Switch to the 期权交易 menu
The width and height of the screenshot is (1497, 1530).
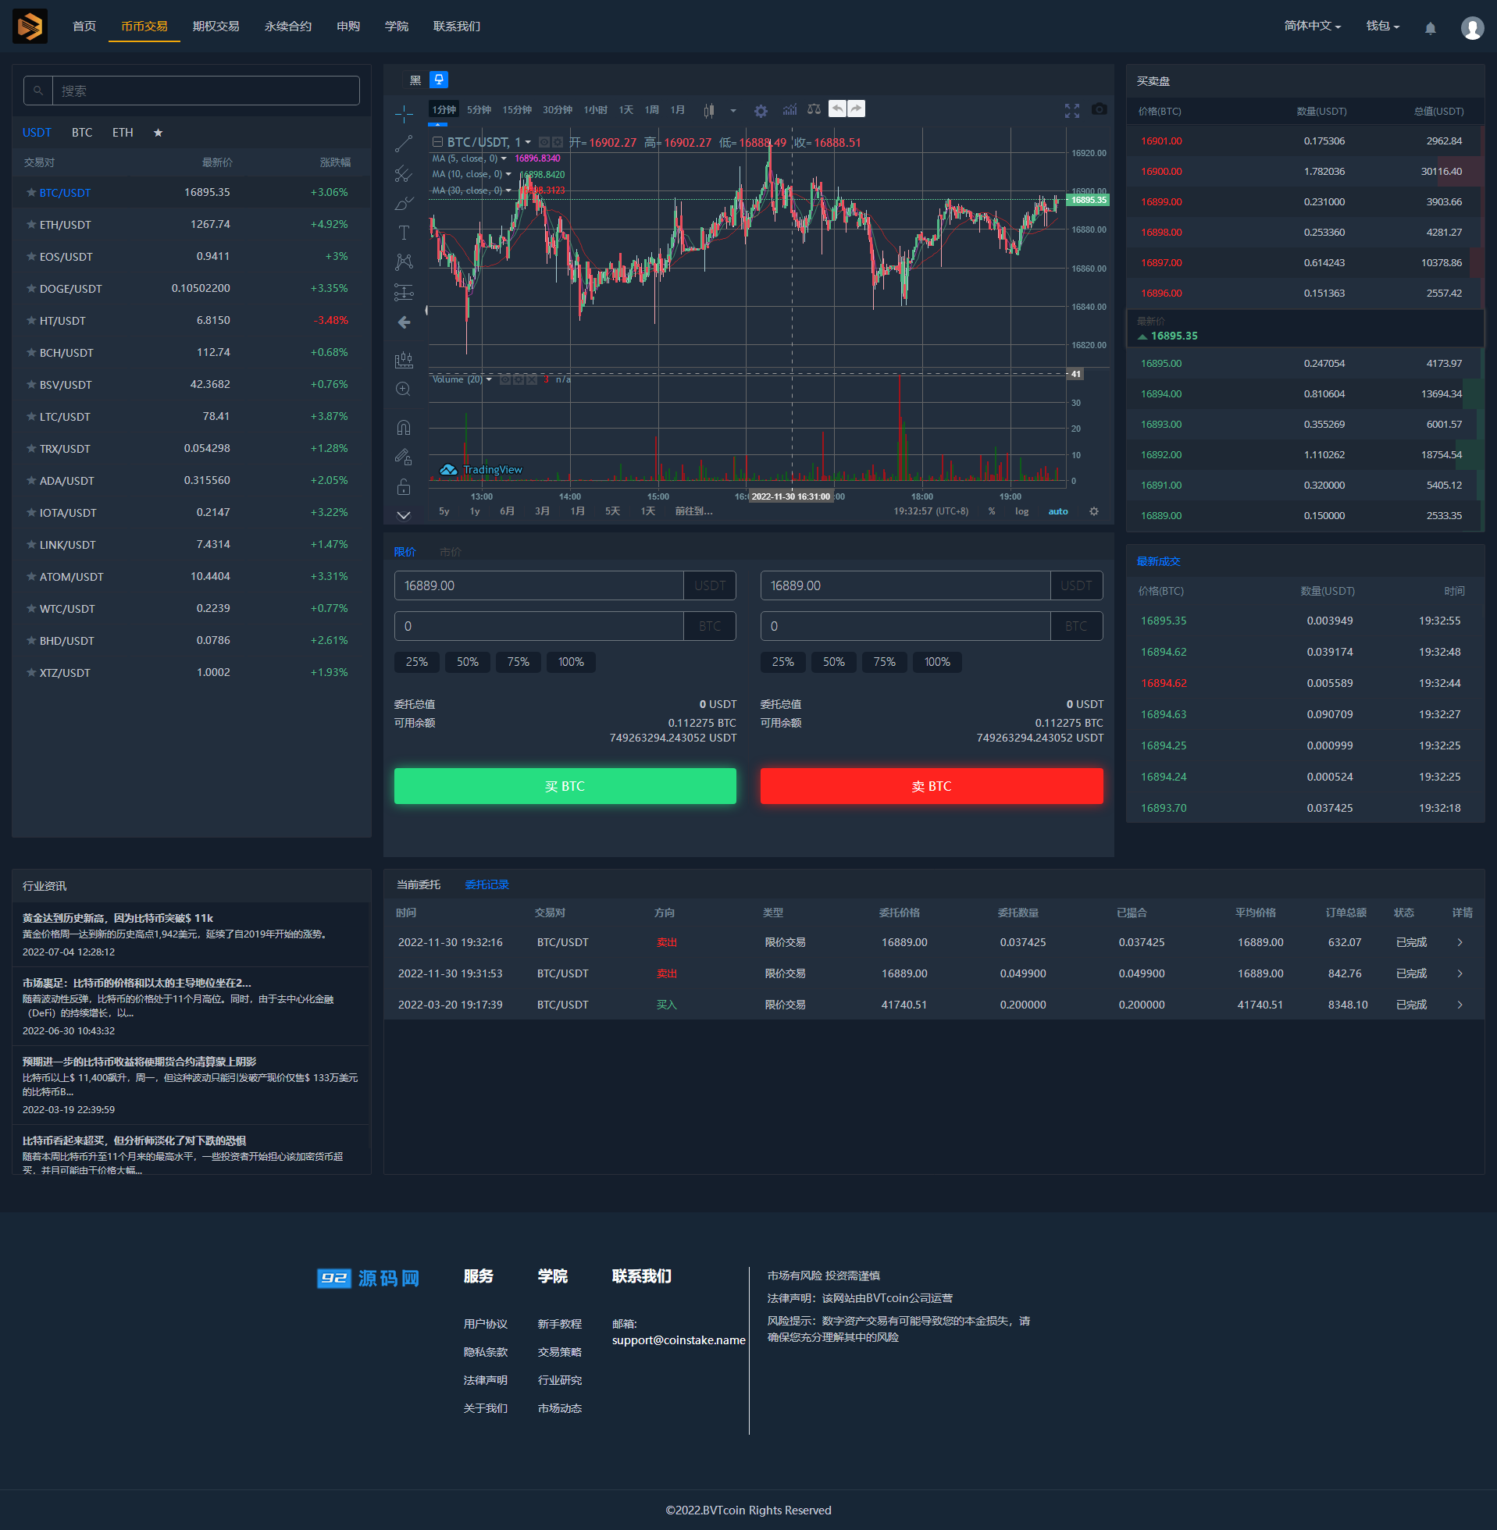point(216,27)
